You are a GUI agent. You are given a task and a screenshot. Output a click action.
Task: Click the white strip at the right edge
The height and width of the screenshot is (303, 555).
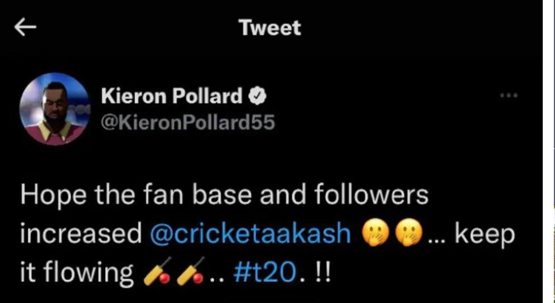click(x=549, y=151)
